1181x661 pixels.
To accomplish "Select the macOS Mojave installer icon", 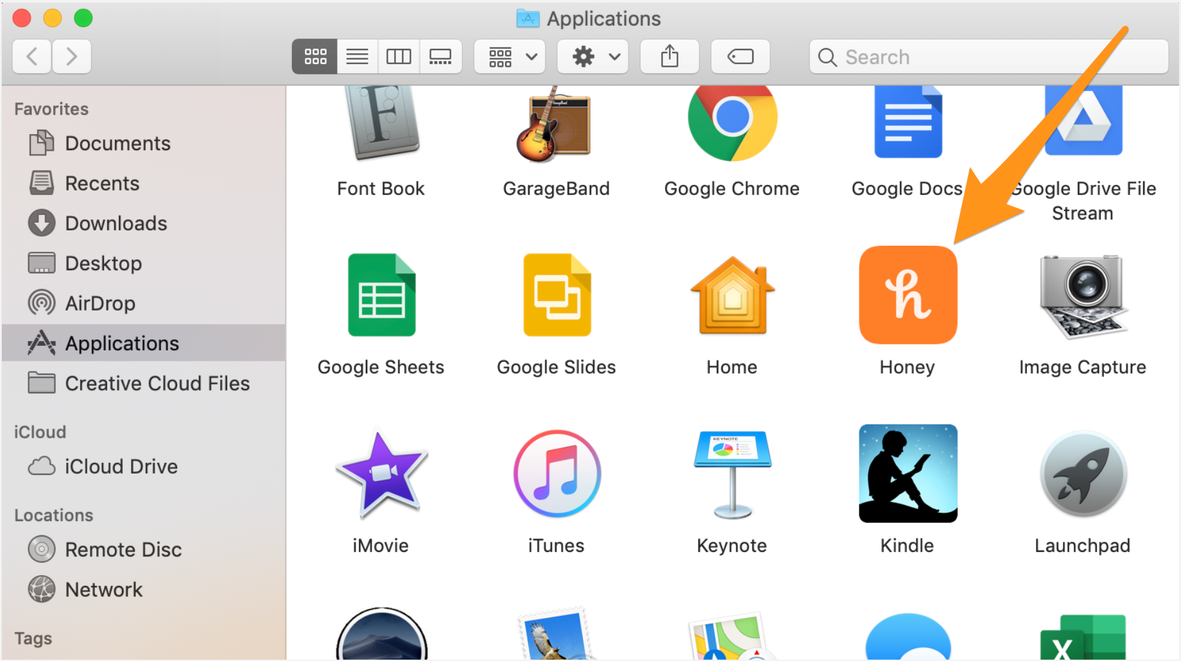I will click(x=381, y=634).
